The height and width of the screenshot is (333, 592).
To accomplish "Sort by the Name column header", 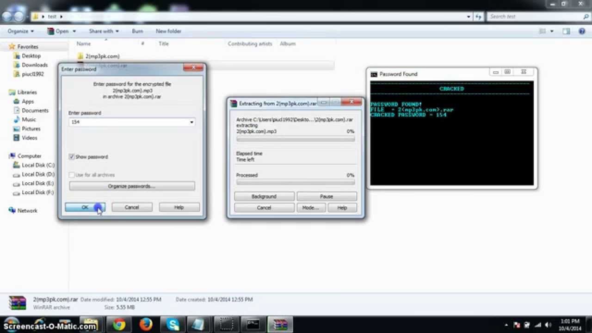I will tap(84, 43).
